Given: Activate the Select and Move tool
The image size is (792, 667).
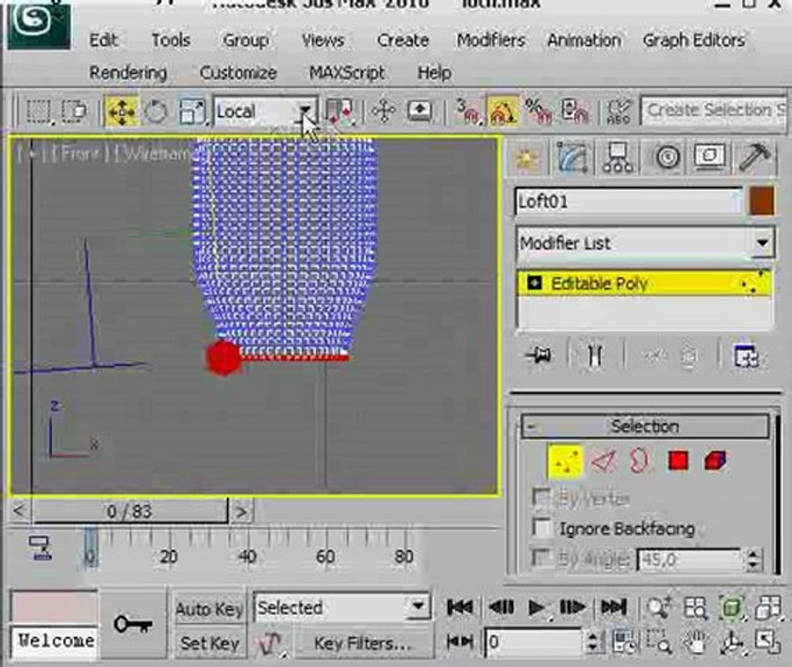Looking at the screenshot, I should [x=121, y=112].
